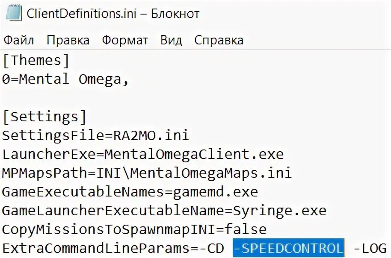Click the CopyMissionsToSpawnmapINI=false line
The width and height of the screenshot is (391, 258).
coord(134,230)
